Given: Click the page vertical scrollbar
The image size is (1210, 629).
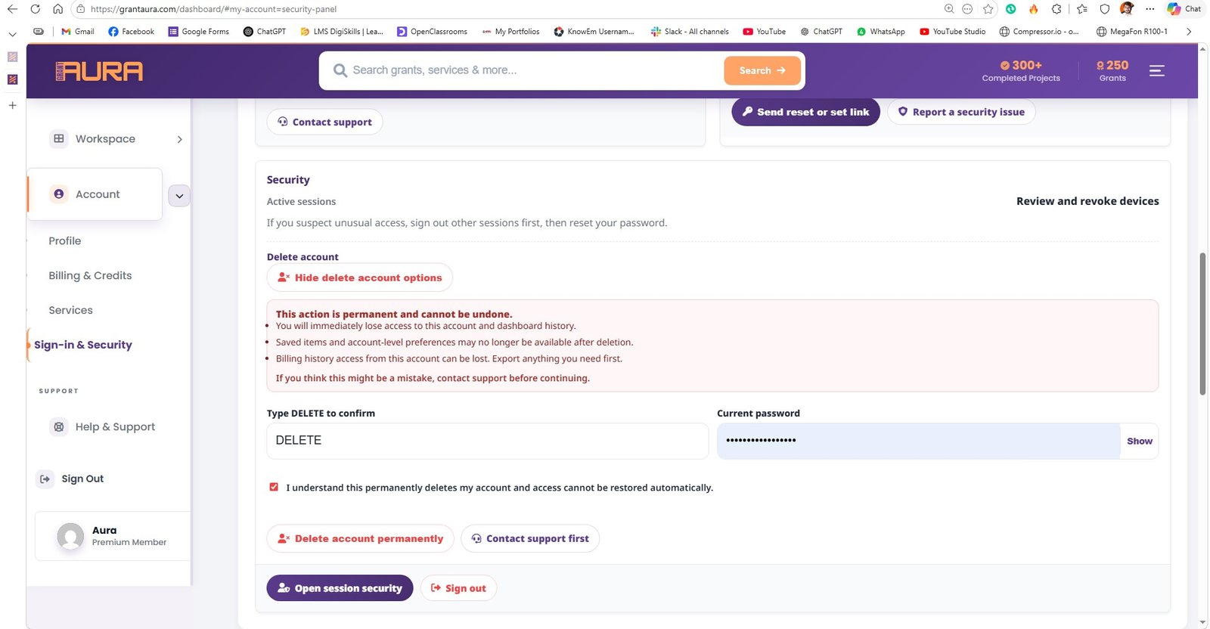Looking at the screenshot, I should (1202, 325).
